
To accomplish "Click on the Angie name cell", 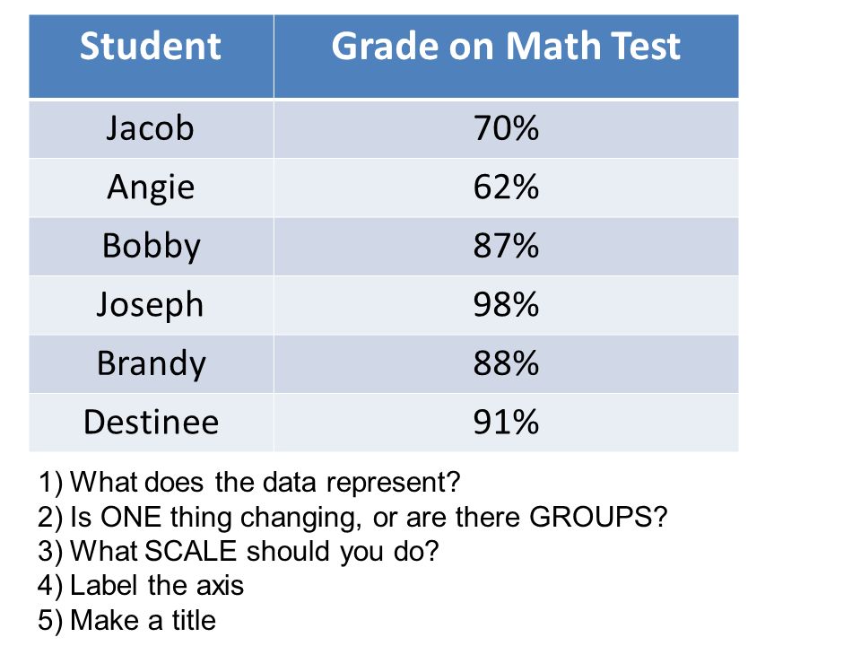I will coord(151,188).
